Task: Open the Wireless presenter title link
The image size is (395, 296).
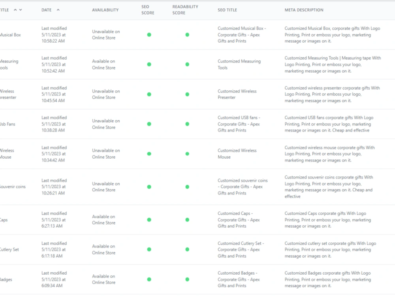Action: pos(8,94)
